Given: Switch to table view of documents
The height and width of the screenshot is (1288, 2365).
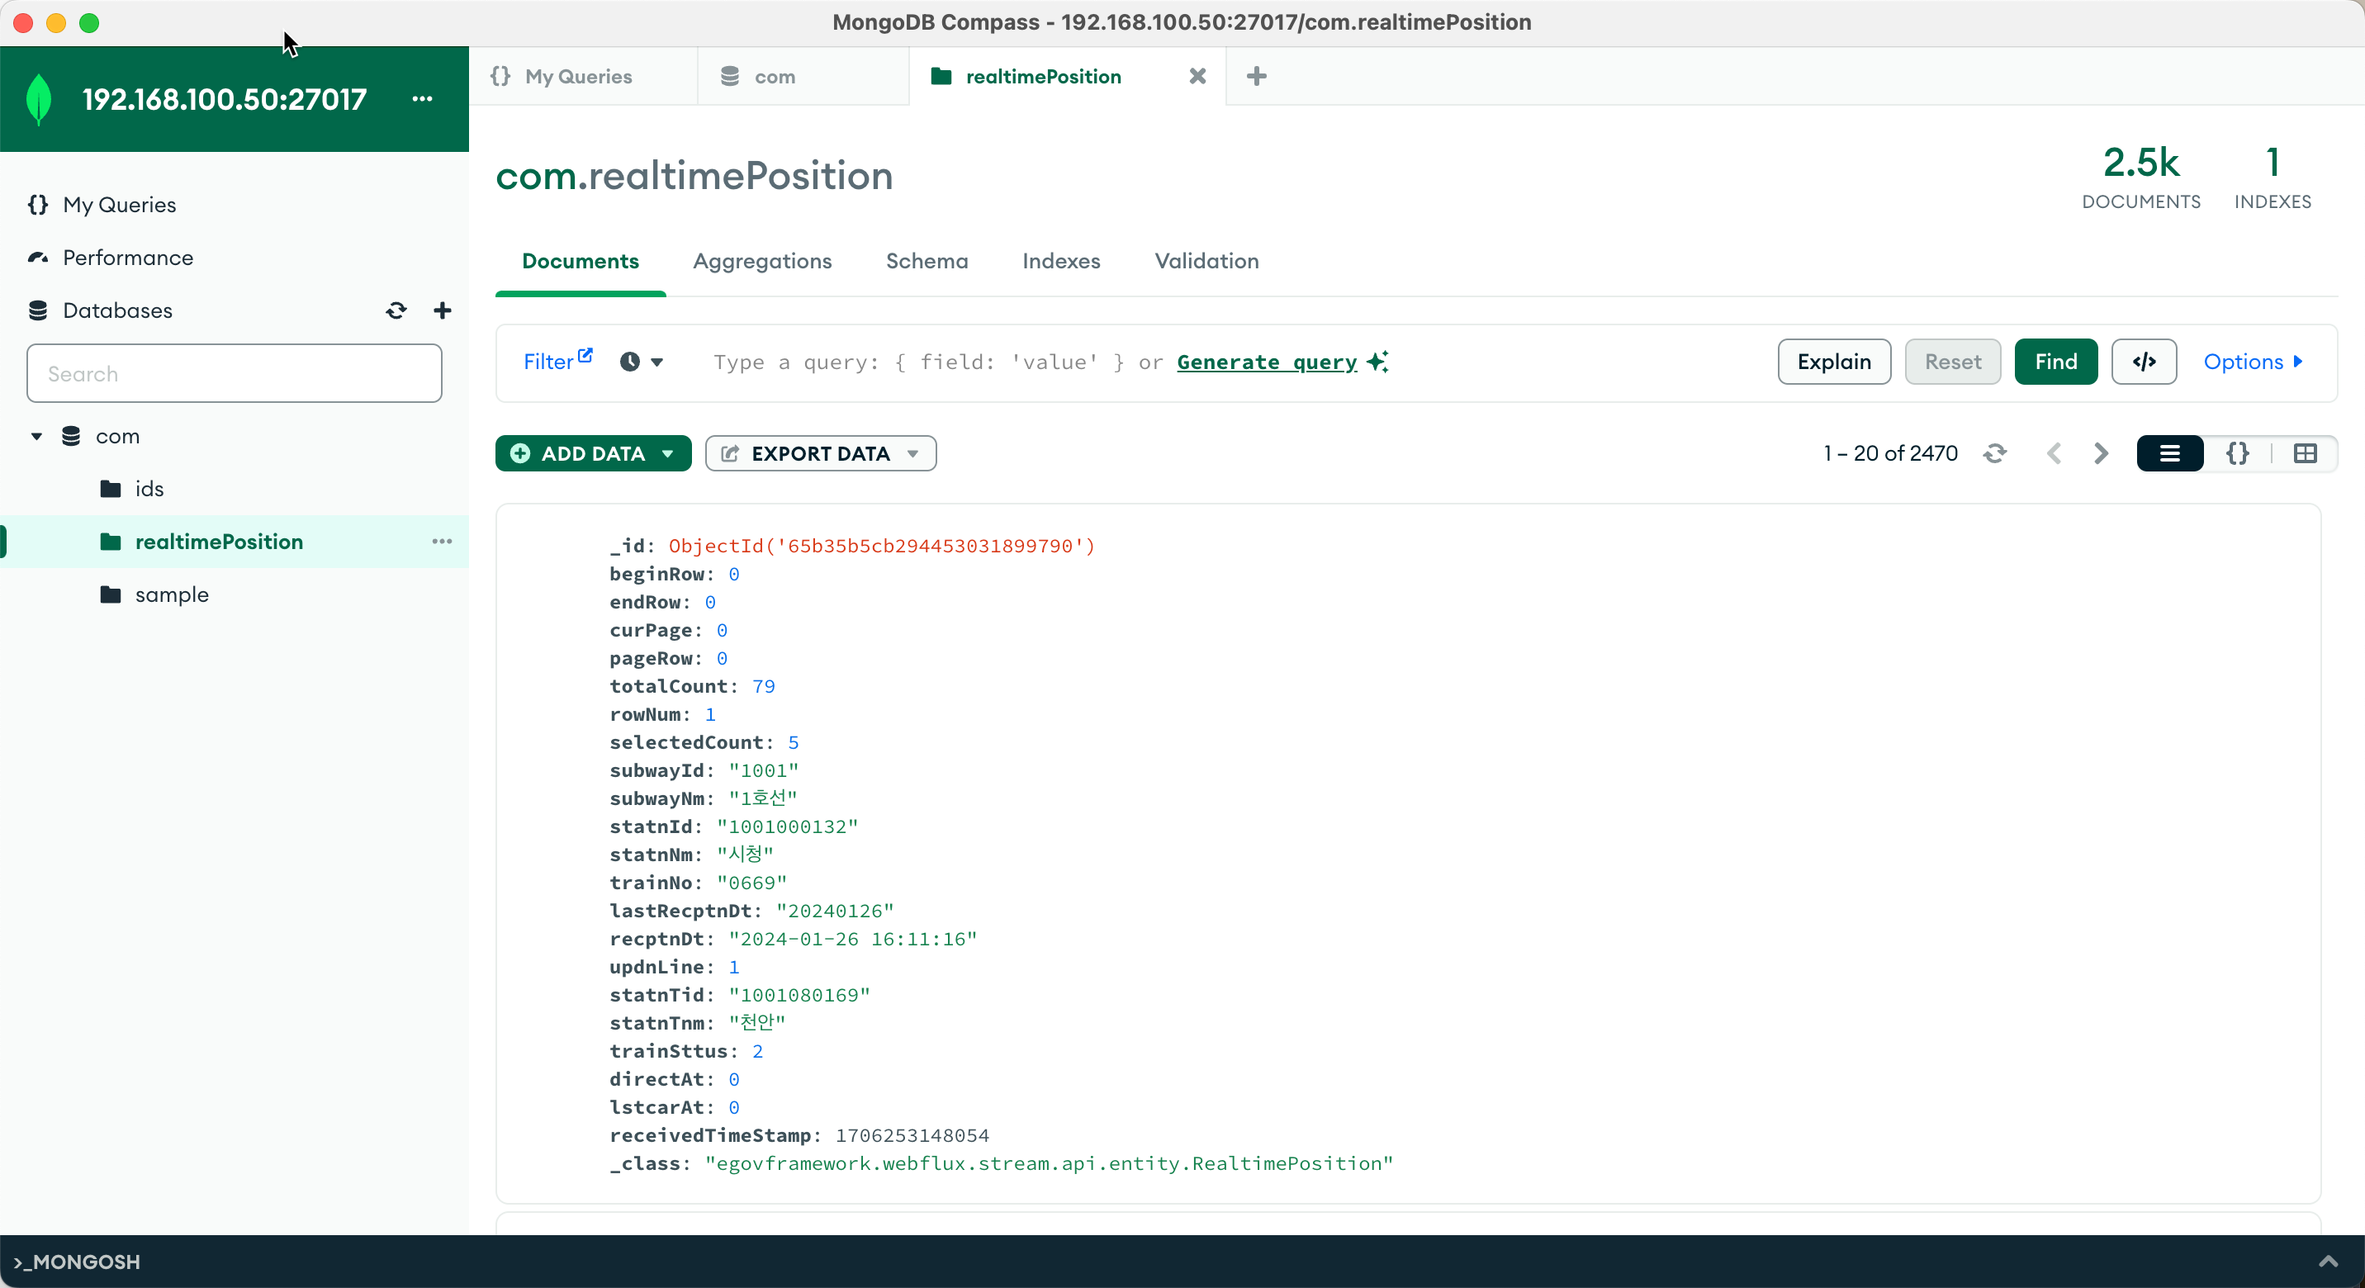Looking at the screenshot, I should pyautogui.click(x=2306, y=453).
